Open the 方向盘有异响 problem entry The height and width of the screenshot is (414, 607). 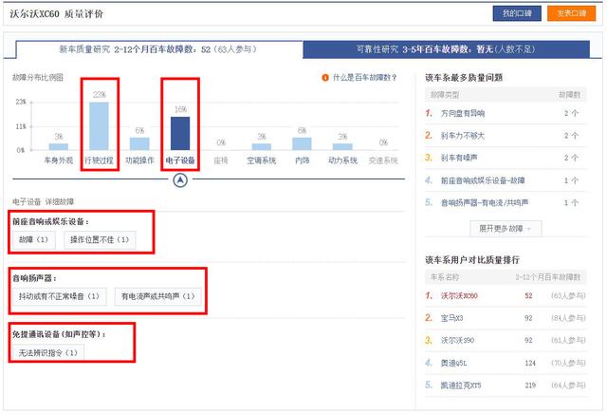pyautogui.click(x=463, y=113)
